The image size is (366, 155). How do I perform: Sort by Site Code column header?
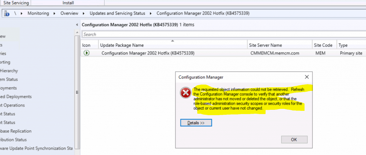tap(324, 45)
